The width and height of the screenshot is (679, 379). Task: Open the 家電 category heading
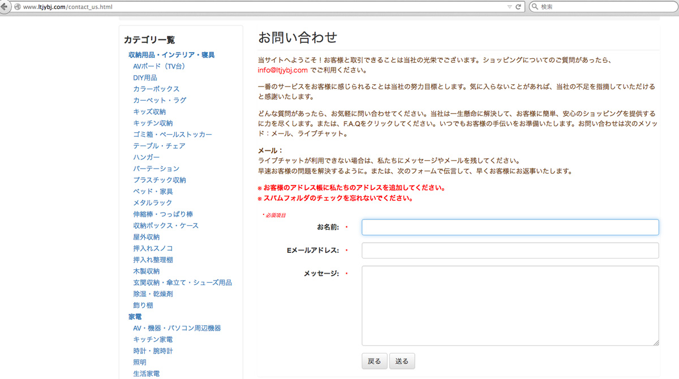point(135,317)
